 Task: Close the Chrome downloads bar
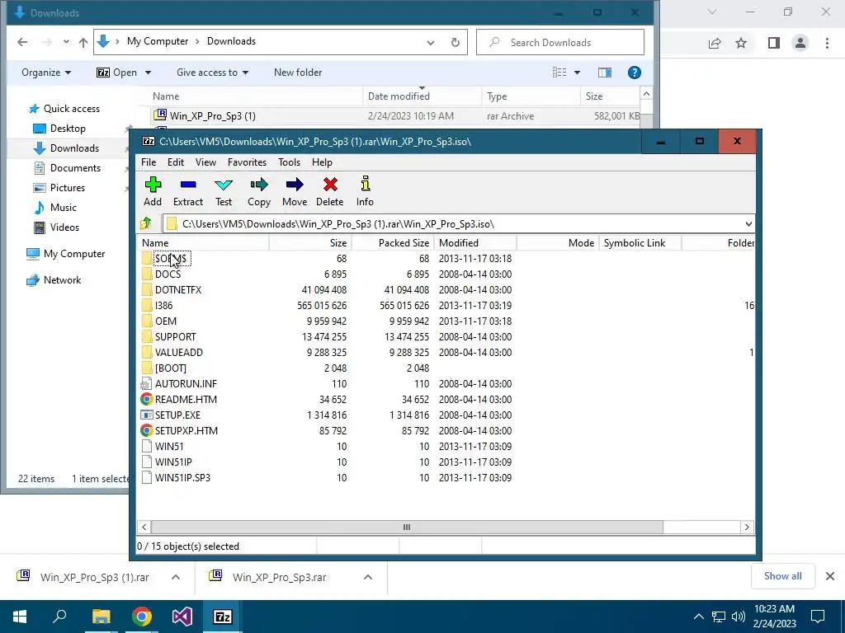point(830,576)
